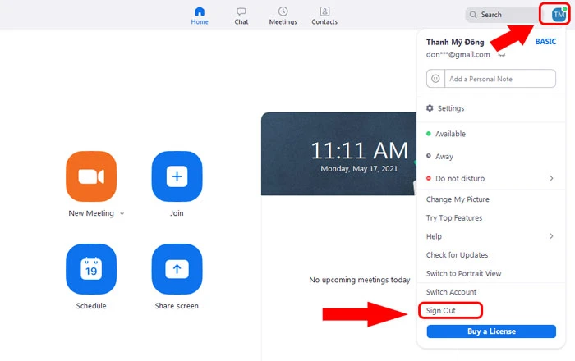Switch to the Chat tab
The image size is (575, 361).
tap(241, 16)
